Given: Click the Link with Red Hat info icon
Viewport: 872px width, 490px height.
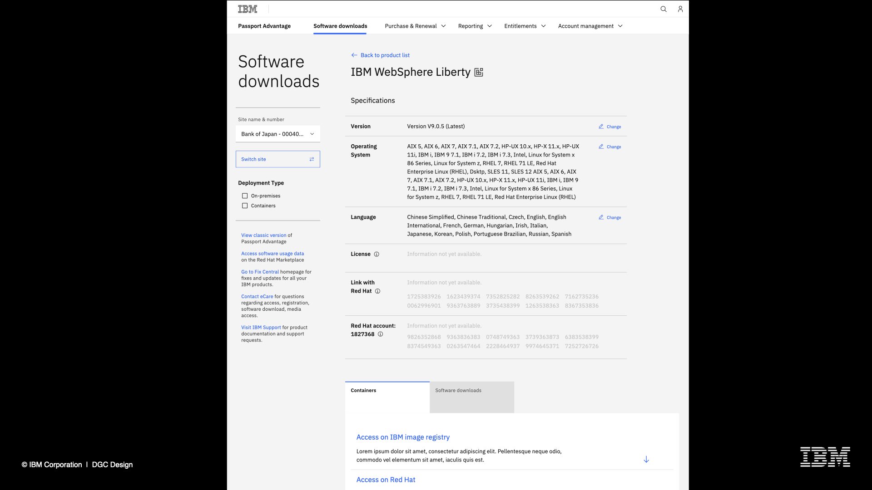Looking at the screenshot, I should [377, 291].
